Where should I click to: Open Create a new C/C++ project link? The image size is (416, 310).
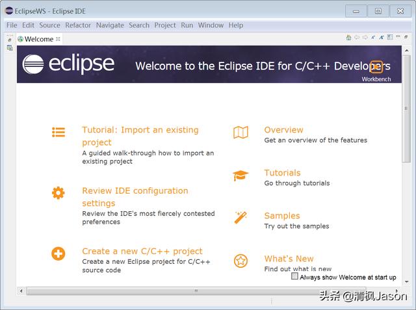(x=142, y=251)
